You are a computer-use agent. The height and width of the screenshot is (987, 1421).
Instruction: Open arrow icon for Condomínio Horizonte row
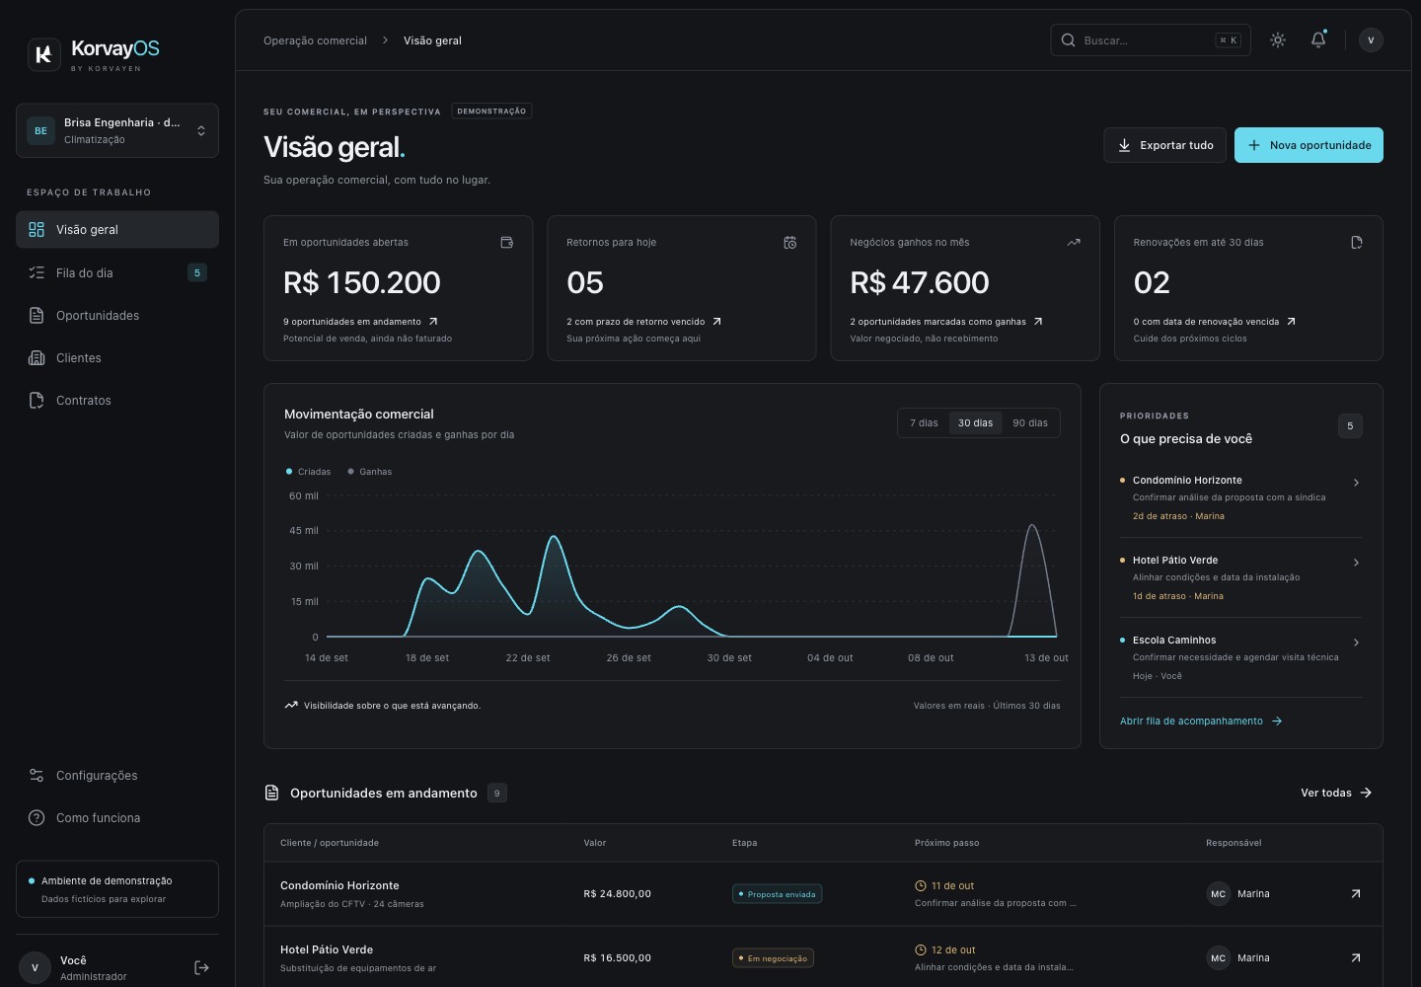pyautogui.click(x=1356, y=894)
